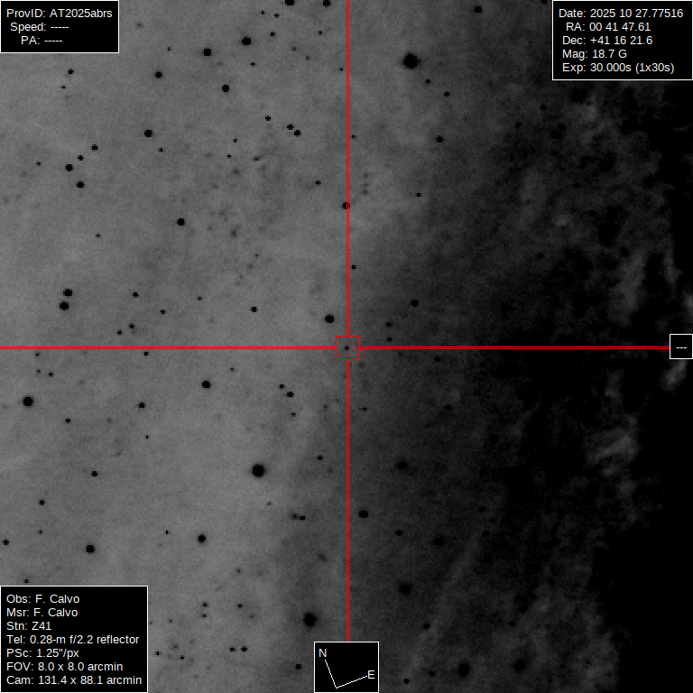Click the Exp 30.000s (1x30s) line
The height and width of the screenshot is (693, 693).
[616, 68]
